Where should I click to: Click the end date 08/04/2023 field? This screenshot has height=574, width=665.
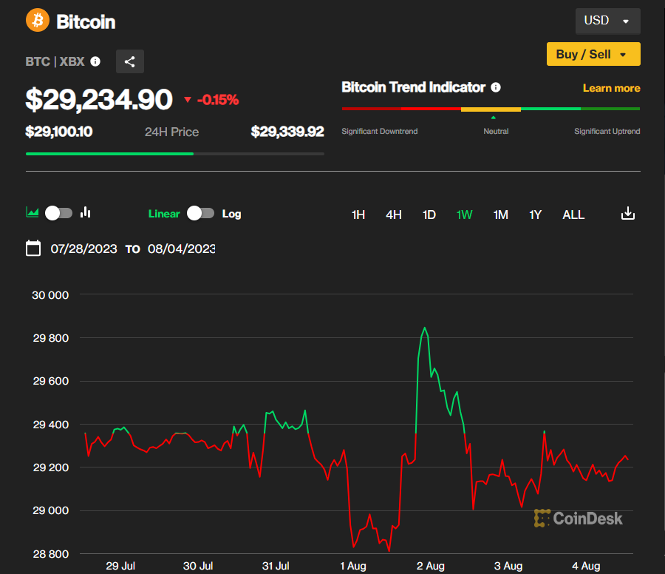(x=182, y=249)
